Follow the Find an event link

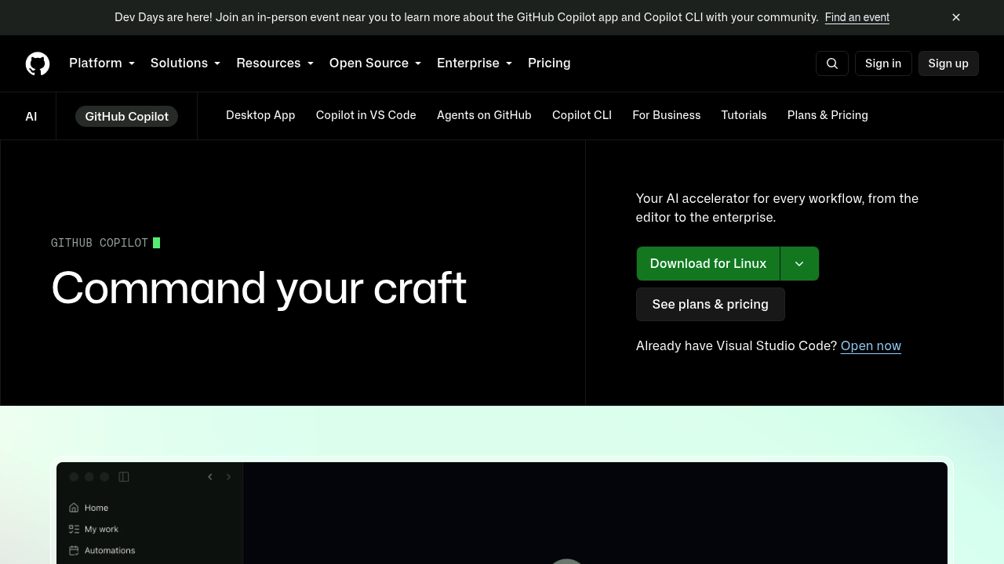(857, 17)
